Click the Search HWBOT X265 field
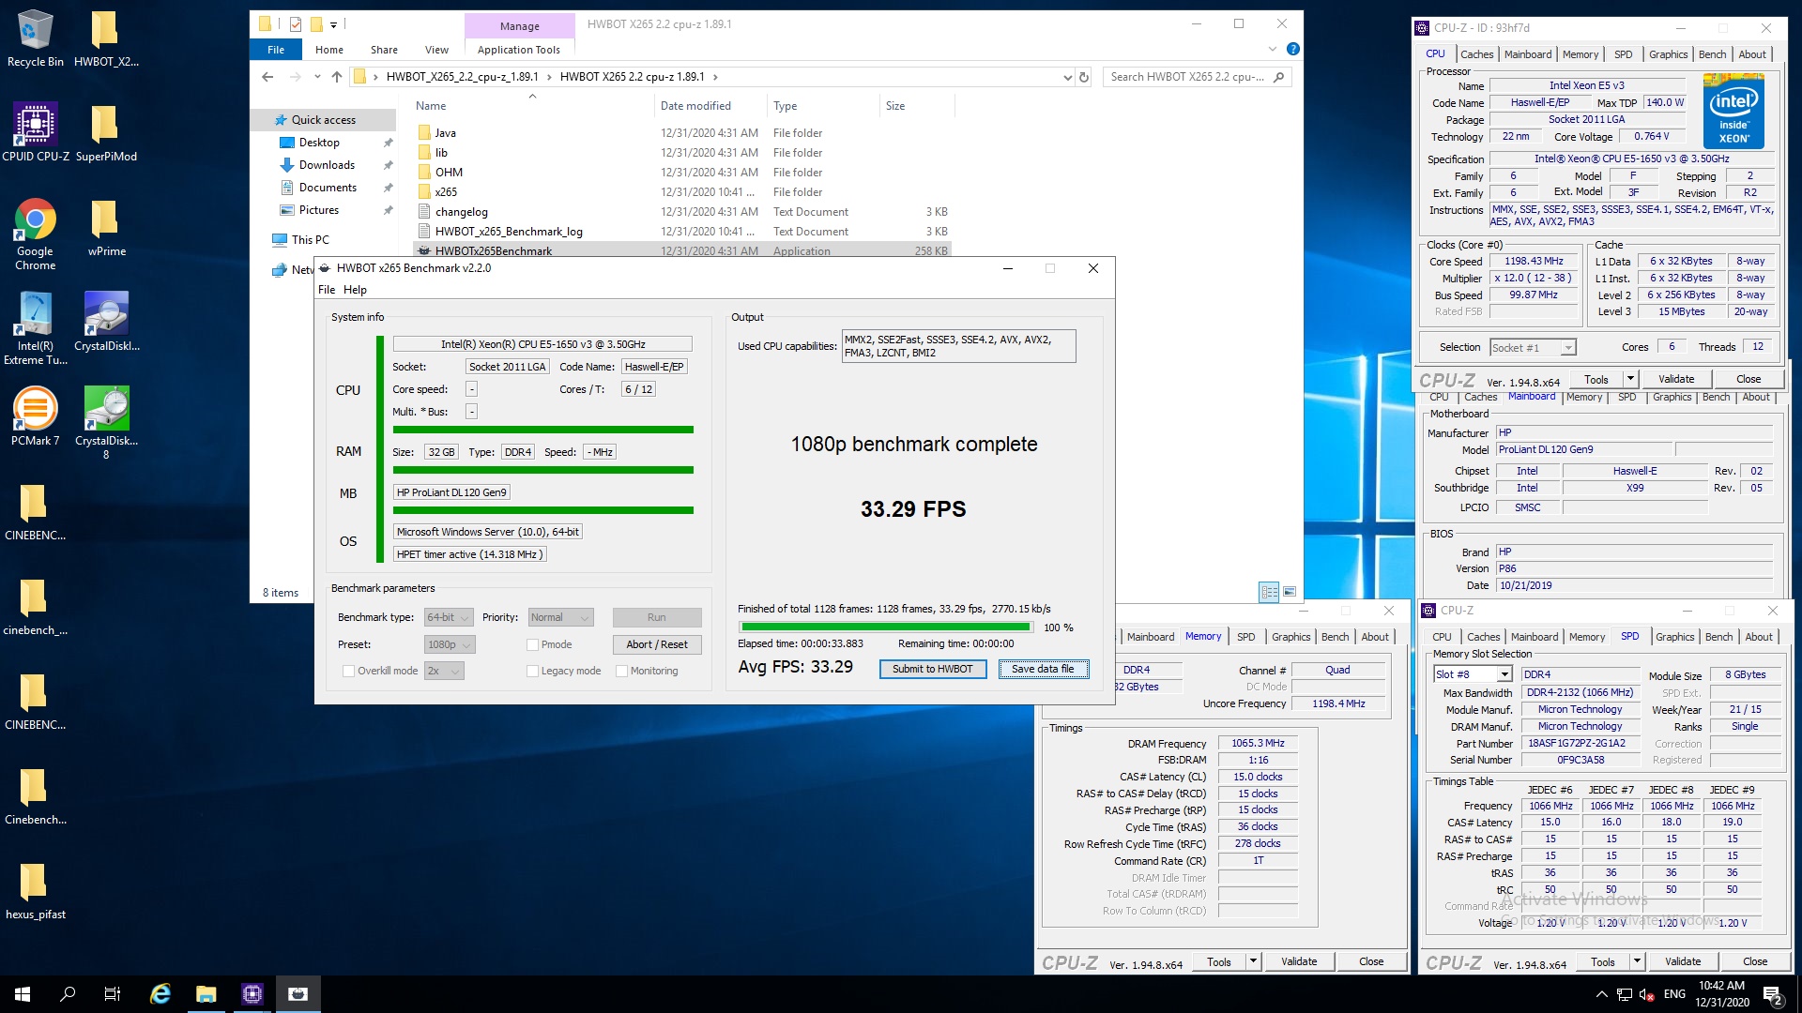 [x=1186, y=77]
